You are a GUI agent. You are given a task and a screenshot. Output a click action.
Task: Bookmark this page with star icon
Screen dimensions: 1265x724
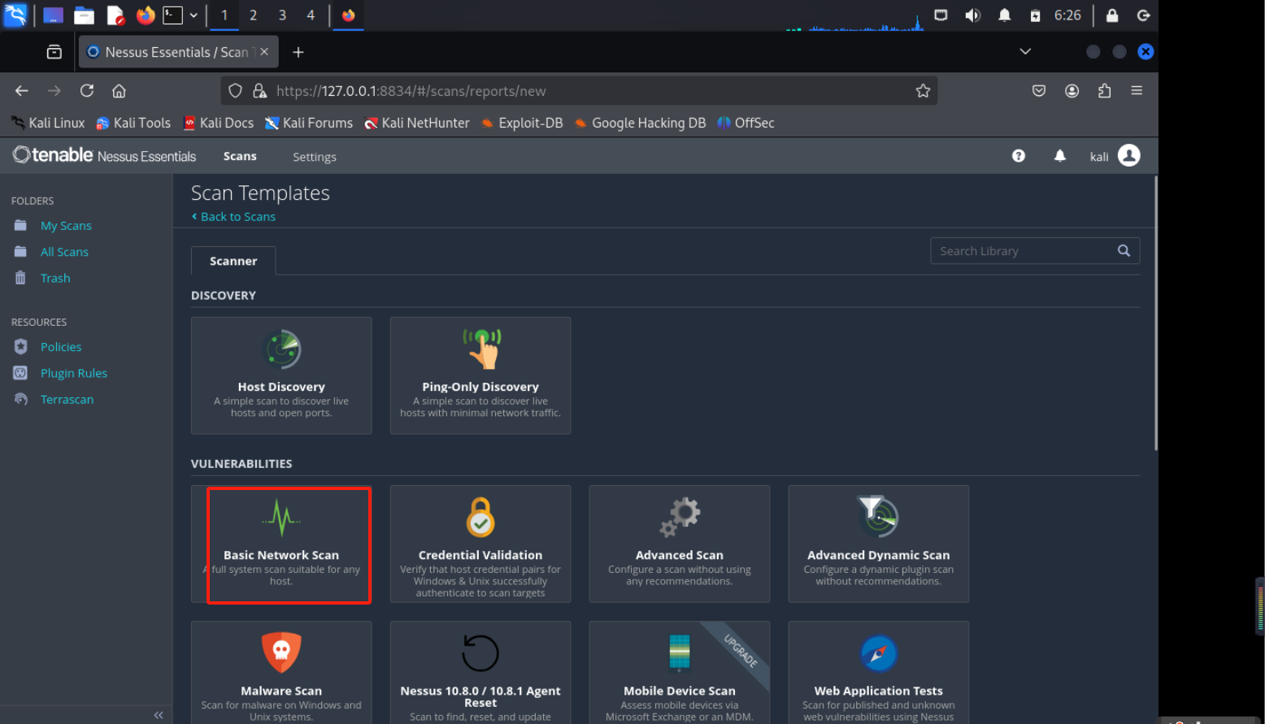click(x=923, y=91)
